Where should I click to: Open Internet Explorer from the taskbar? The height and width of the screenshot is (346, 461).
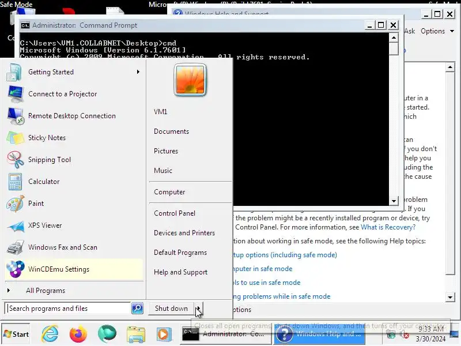[x=50, y=334]
